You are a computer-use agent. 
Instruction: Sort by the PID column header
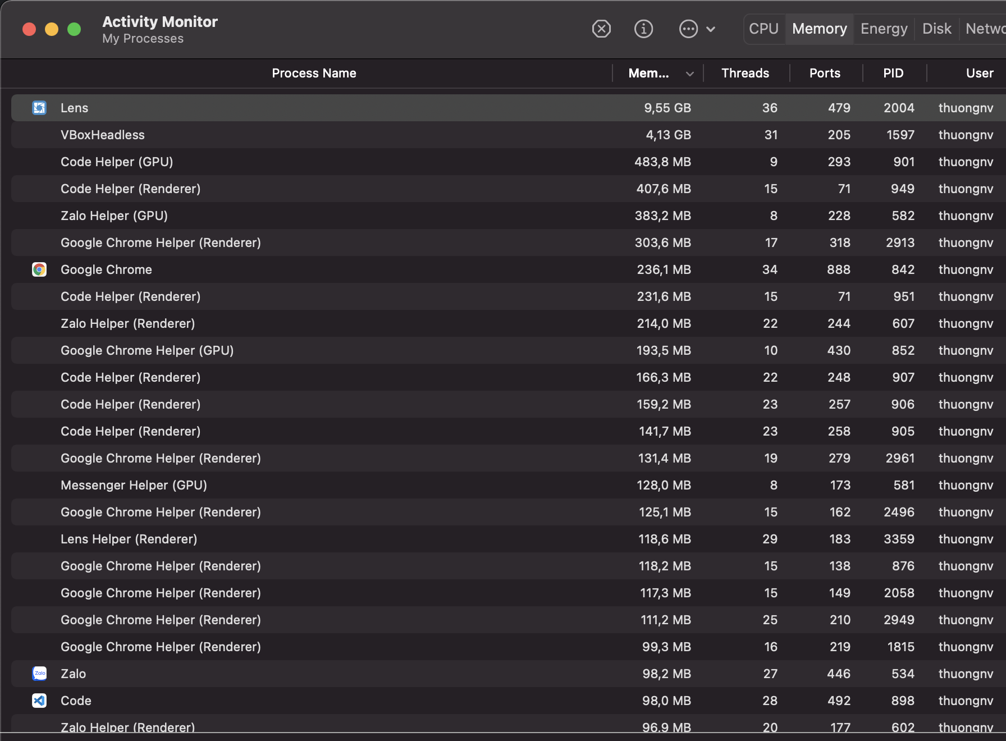(893, 73)
